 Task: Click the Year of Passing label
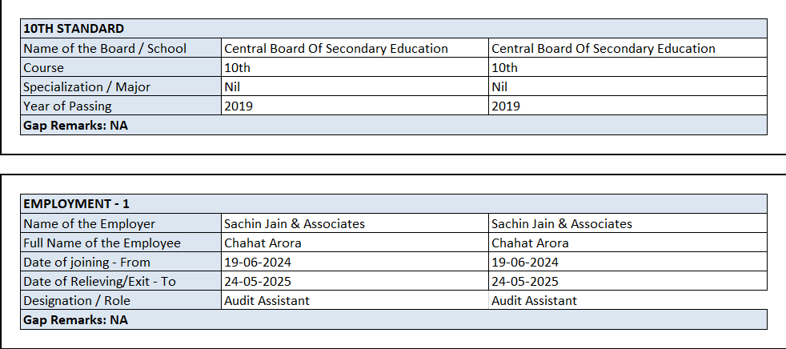[68, 106]
